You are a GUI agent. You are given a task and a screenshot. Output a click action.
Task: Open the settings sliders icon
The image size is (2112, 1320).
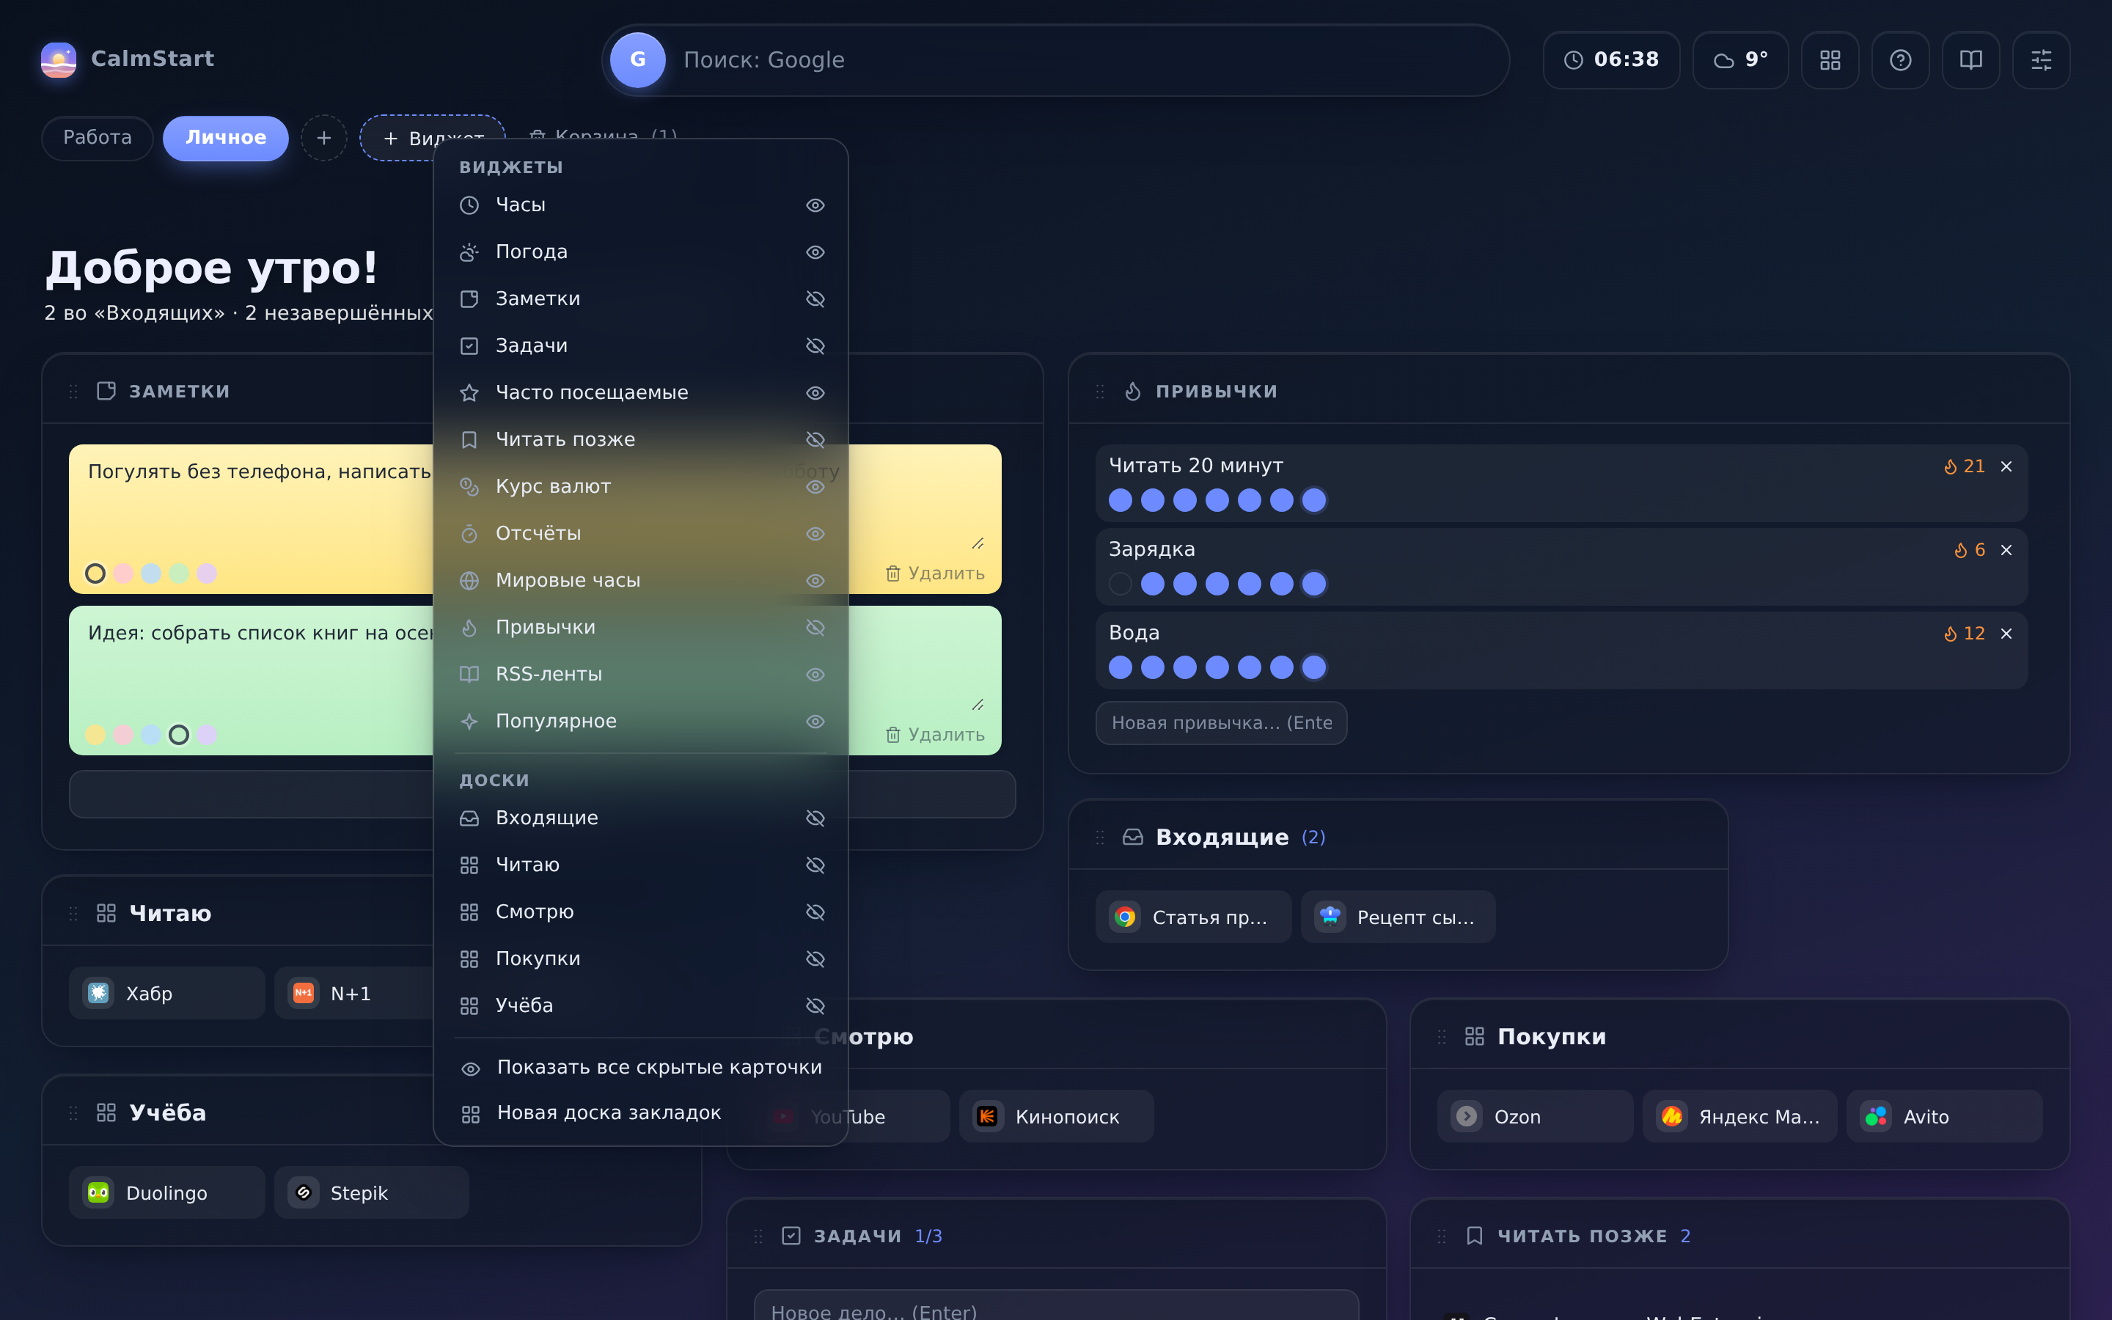point(2042,59)
